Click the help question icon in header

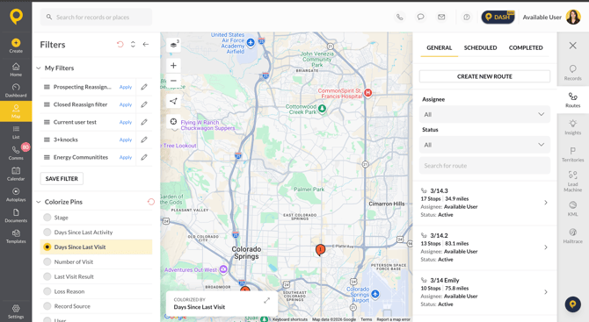point(467,17)
